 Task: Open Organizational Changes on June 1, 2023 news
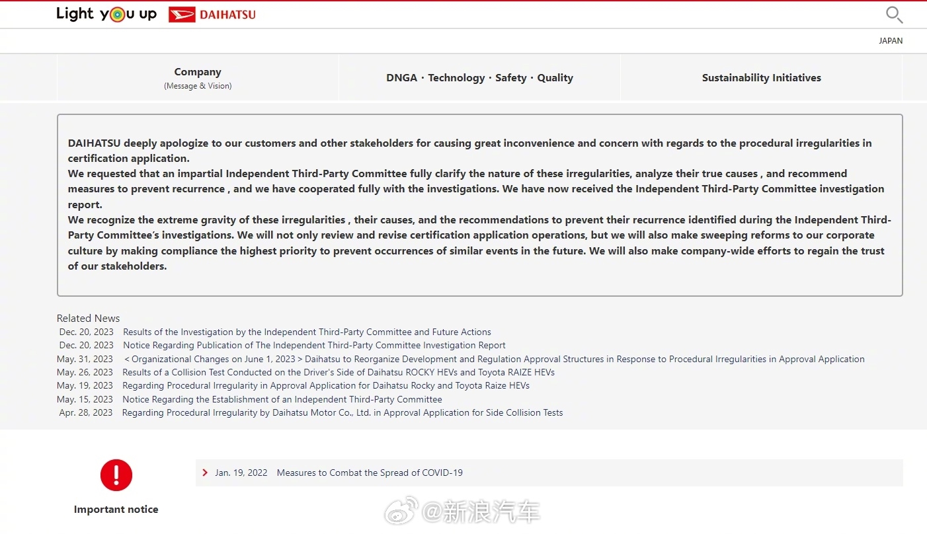click(494, 359)
